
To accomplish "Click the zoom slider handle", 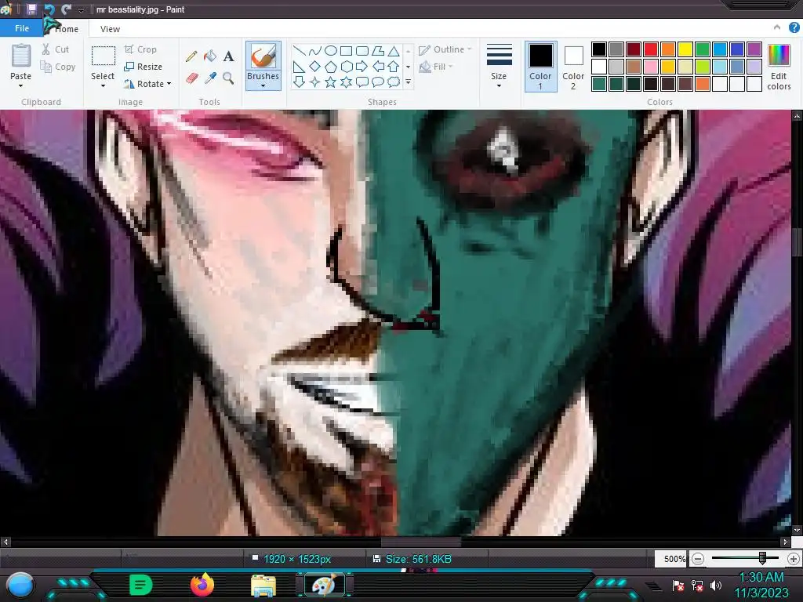I will click(x=762, y=558).
